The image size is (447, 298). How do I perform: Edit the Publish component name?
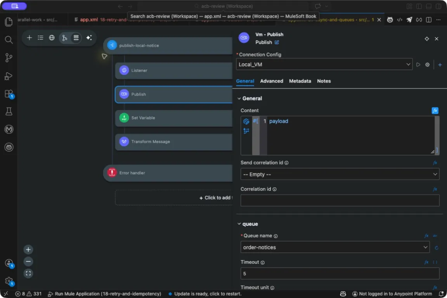(x=277, y=42)
